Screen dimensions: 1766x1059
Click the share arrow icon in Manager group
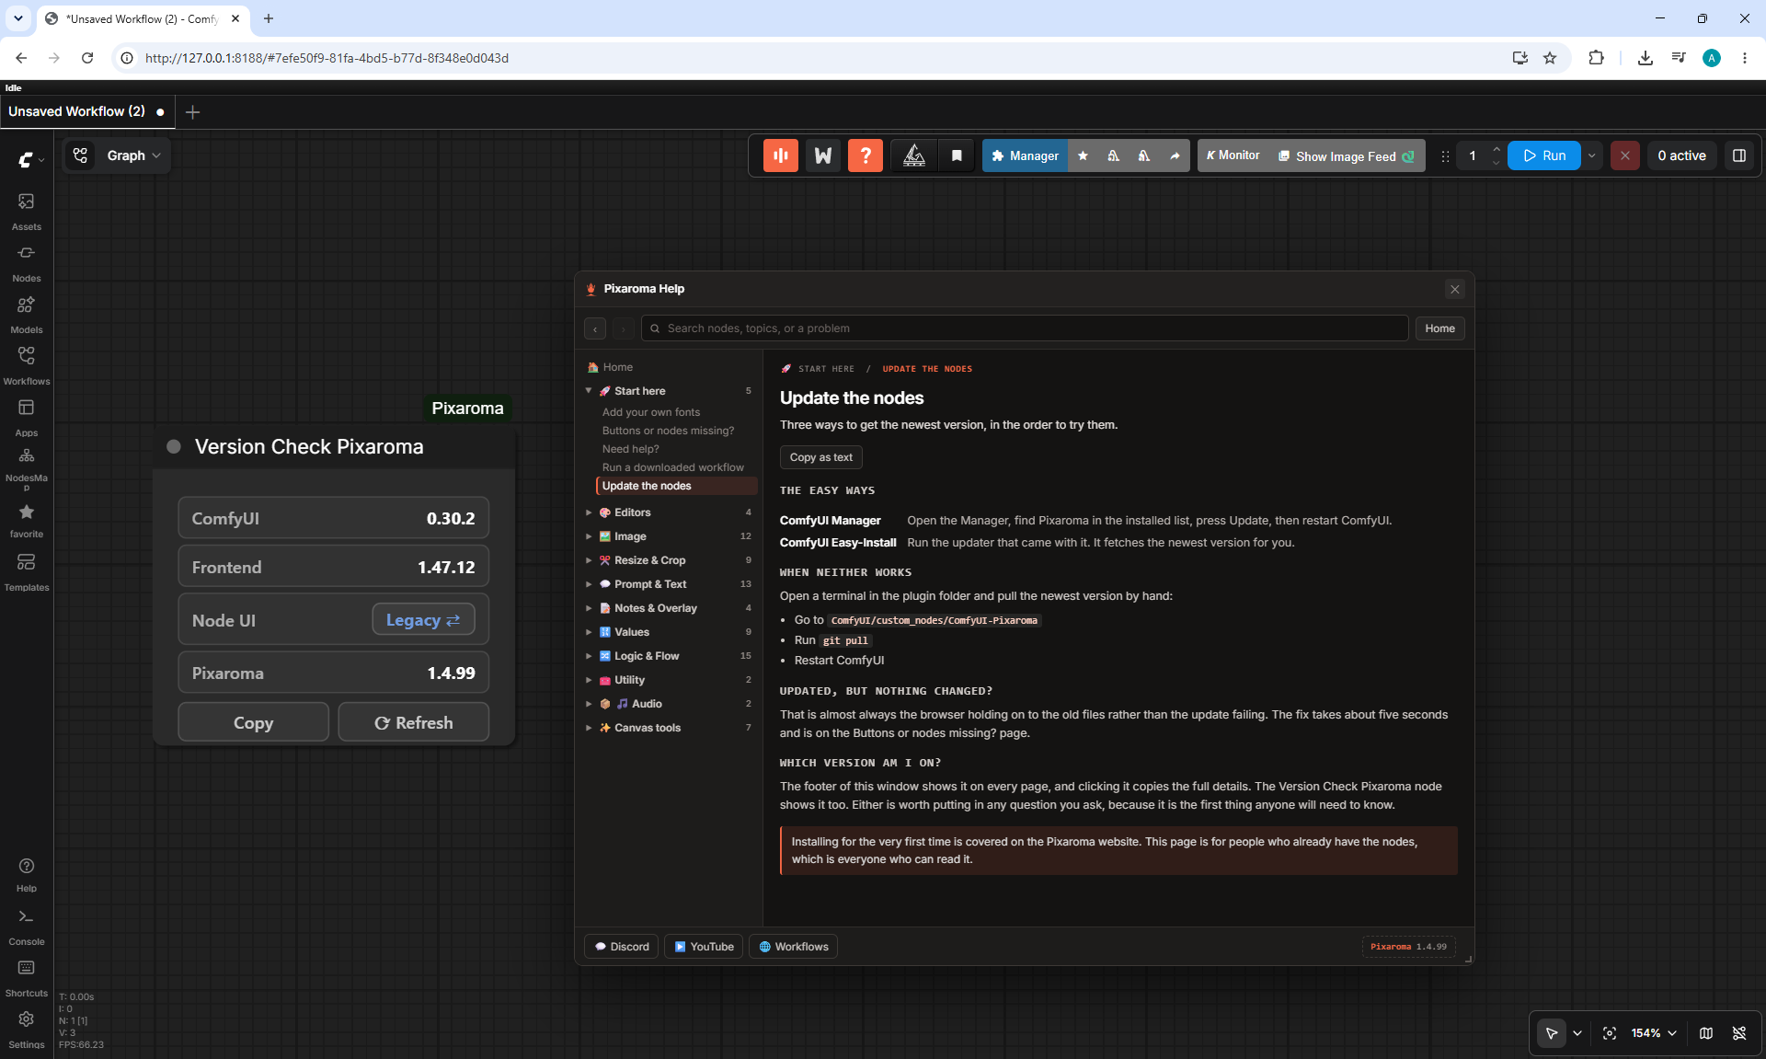tap(1175, 155)
